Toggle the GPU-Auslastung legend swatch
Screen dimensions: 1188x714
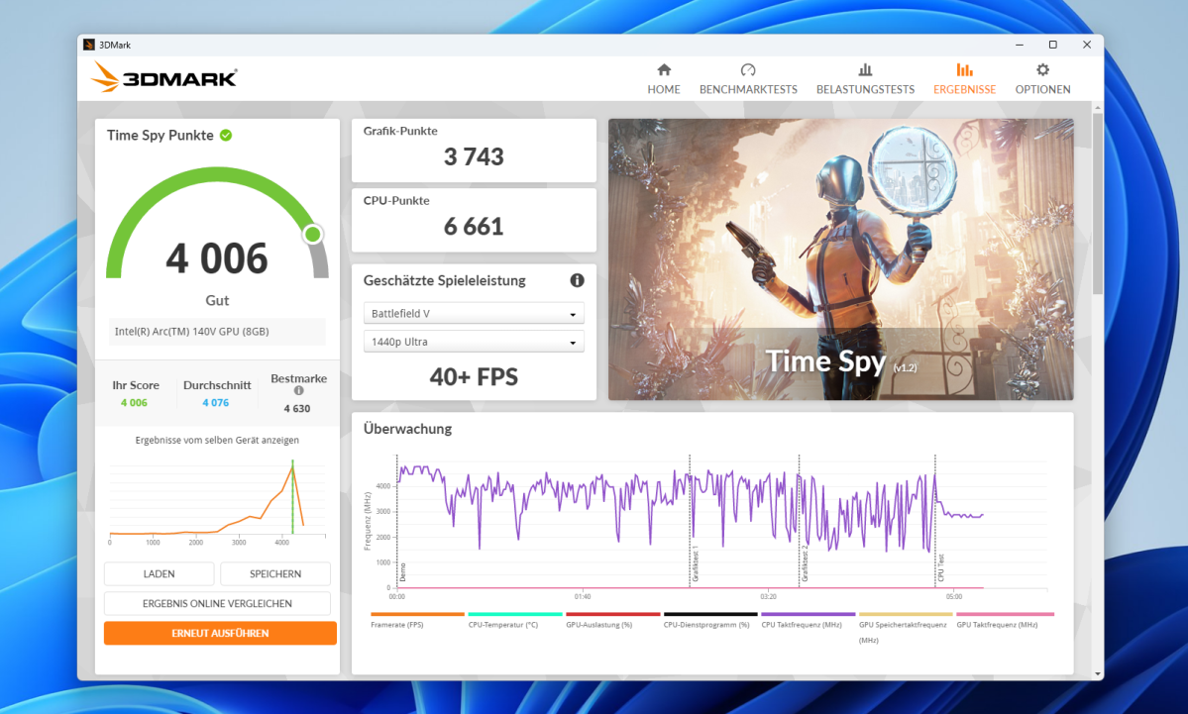[613, 614]
